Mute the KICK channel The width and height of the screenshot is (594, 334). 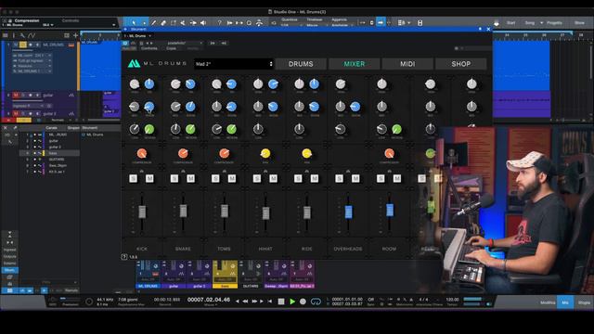149,178
